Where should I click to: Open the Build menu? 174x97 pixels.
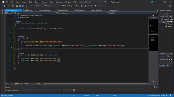[x=30, y=2]
